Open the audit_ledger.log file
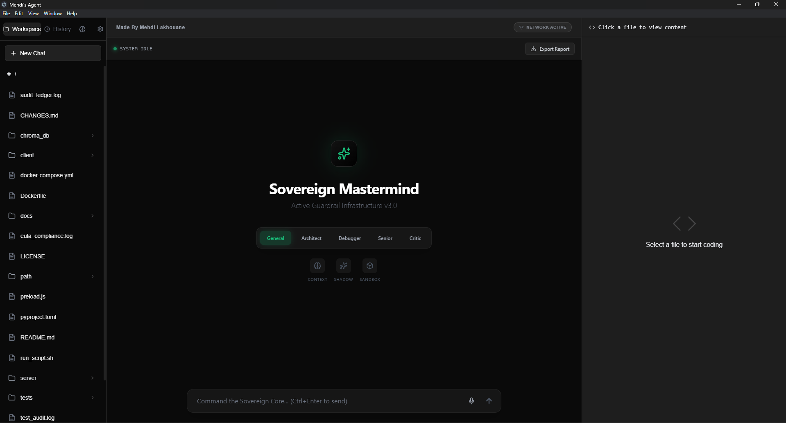This screenshot has width=786, height=423. coord(40,95)
